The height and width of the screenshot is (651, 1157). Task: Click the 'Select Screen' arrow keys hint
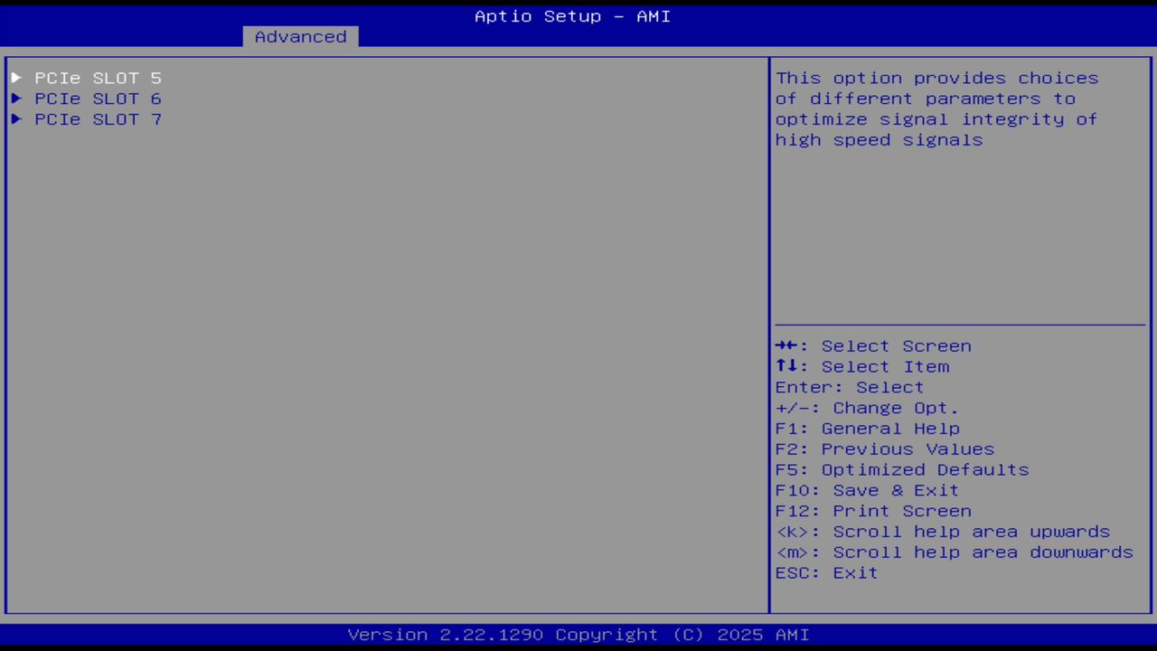click(x=873, y=346)
